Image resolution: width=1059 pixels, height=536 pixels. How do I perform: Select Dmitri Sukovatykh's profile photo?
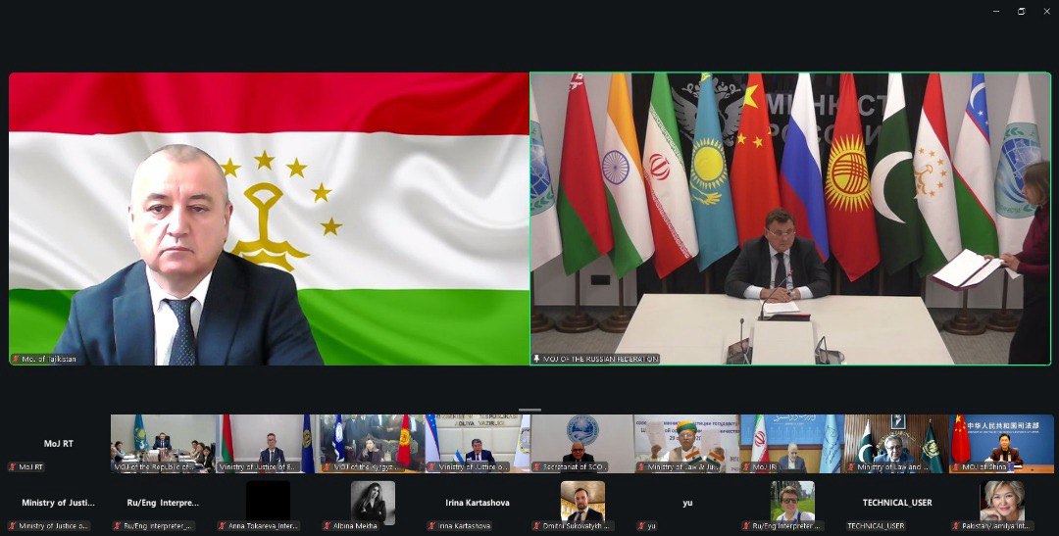582,503
